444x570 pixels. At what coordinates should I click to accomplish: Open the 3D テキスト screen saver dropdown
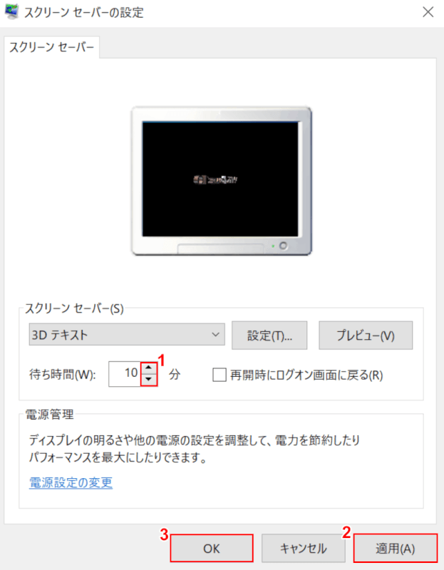[127, 334]
